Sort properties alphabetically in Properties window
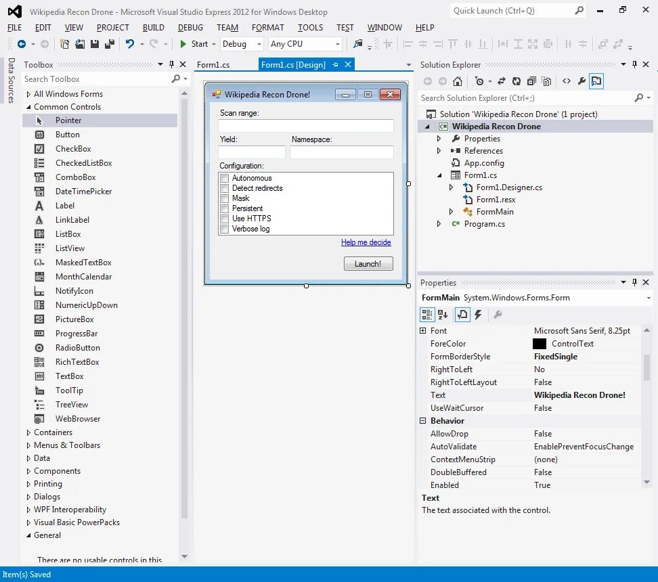 tap(441, 314)
